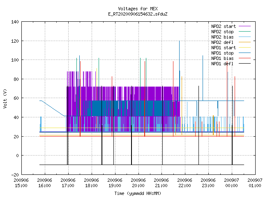This screenshot has width=263, height=197.
Task: Select 'NPD1 stop' legend label
Action: click(222, 53)
